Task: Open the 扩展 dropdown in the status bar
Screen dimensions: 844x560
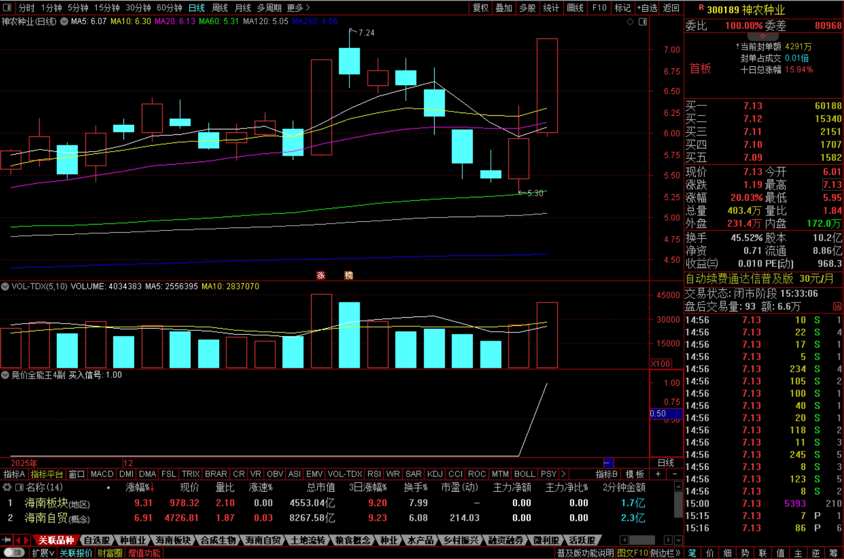Action: (x=43, y=553)
